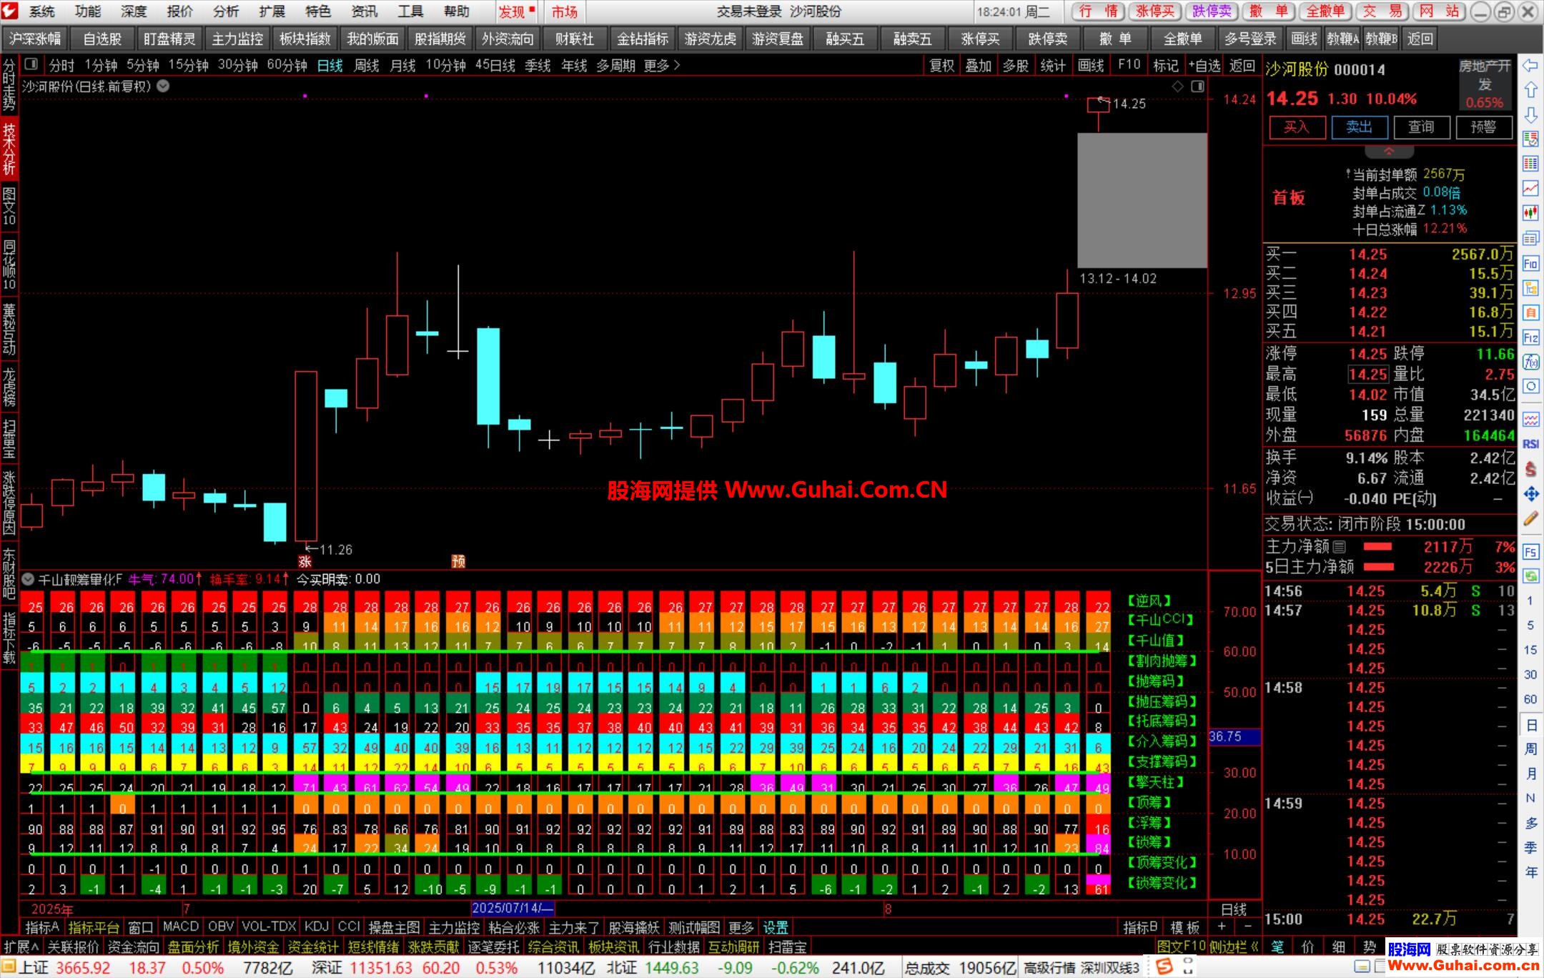This screenshot has width=1544, height=978.
Task: Click the 买一 14.25 bid row
Action: tap(1389, 254)
